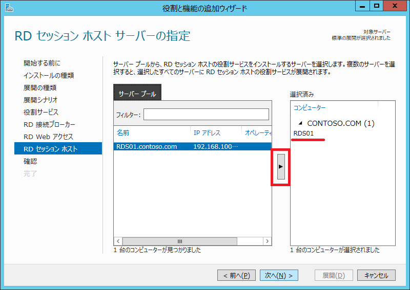Collapse the CONTOSO.COM tree node

(x=300, y=124)
